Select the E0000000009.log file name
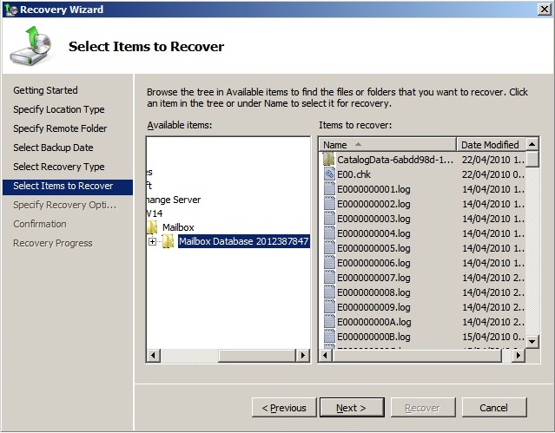The image size is (555, 433). (x=373, y=307)
